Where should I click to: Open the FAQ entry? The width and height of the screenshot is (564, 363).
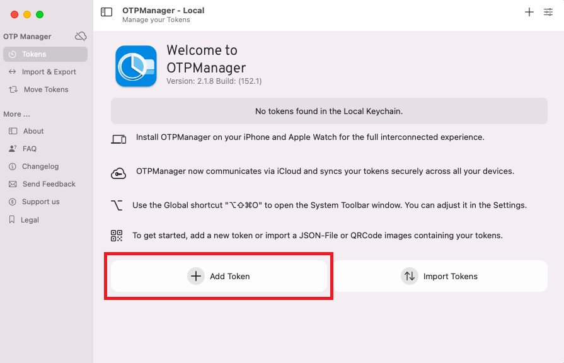click(45, 149)
